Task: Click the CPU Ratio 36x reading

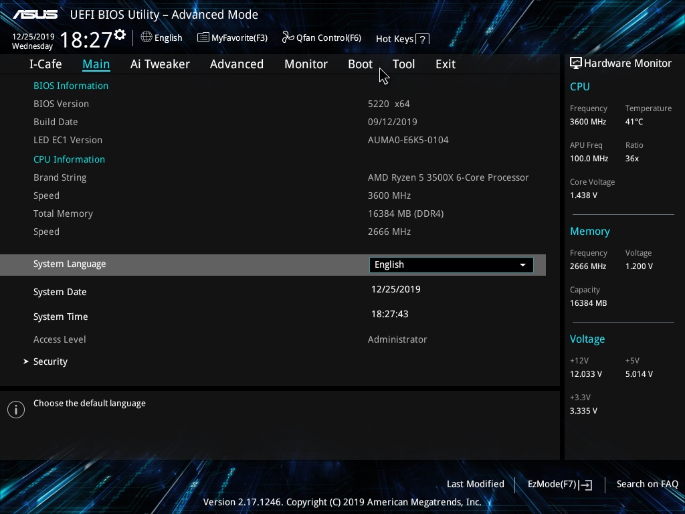Action: pyautogui.click(x=631, y=158)
